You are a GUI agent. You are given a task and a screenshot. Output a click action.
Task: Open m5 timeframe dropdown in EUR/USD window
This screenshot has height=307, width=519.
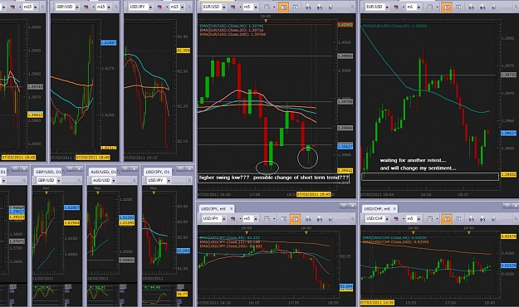[256, 7]
